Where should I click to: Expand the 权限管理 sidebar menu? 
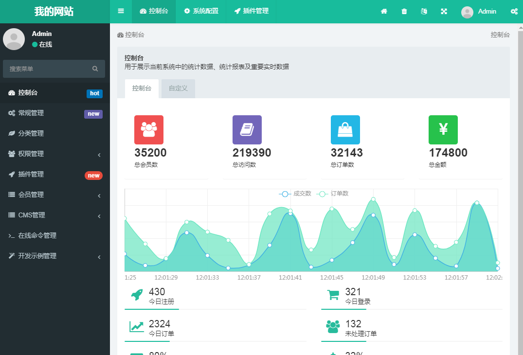(x=54, y=154)
